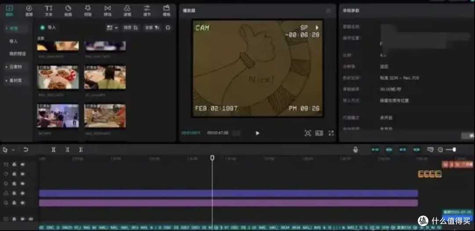
Task: Open the clapperboard template tab
Action: [166, 10]
